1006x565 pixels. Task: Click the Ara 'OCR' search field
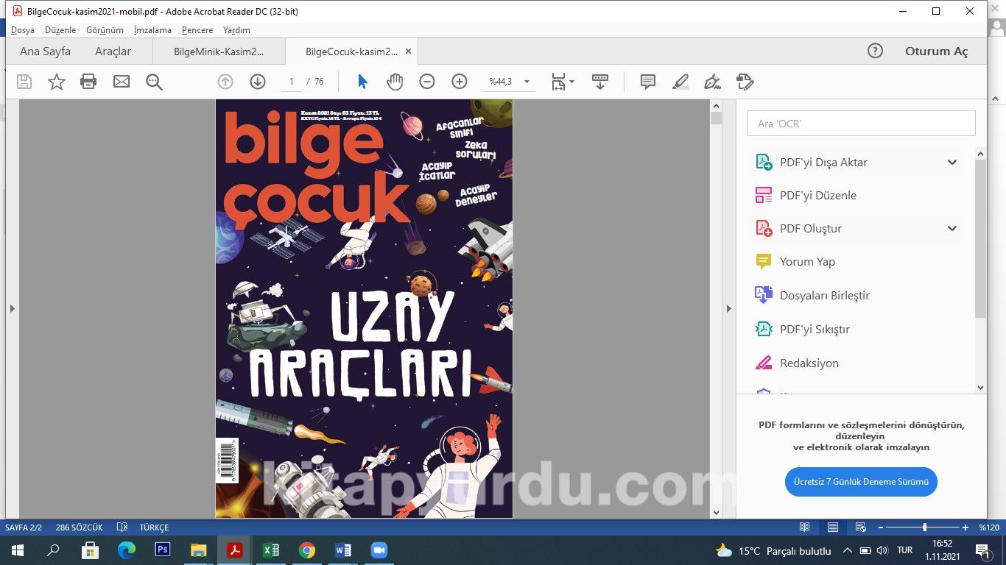point(862,123)
